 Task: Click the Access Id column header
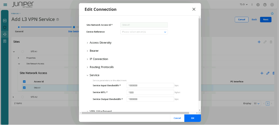(x=39, y=81)
